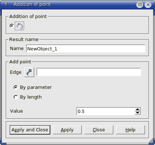Screen dimensions: 155x145
Task: Click the Apply and Close button
Action: pyautogui.click(x=30, y=130)
